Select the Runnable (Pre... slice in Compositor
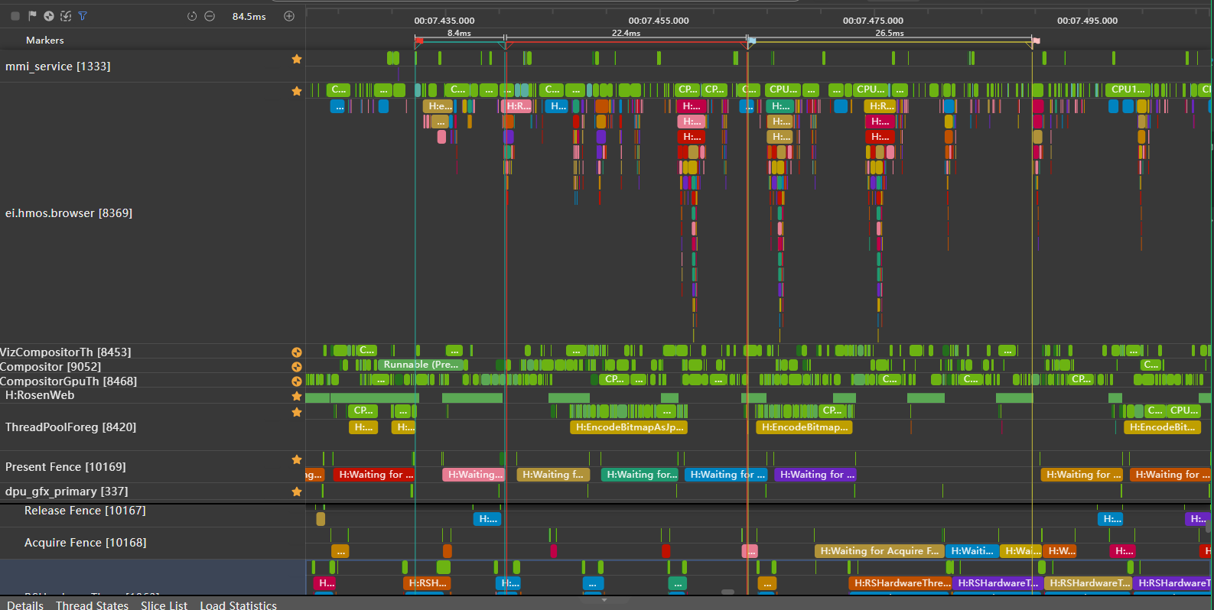The width and height of the screenshot is (1214, 610). (x=421, y=365)
